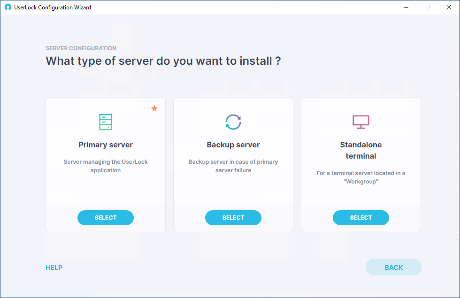The width and height of the screenshot is (460, 298).
Task: Select the Primary server option
Action: pyautogui.click(x=106, y=218)
